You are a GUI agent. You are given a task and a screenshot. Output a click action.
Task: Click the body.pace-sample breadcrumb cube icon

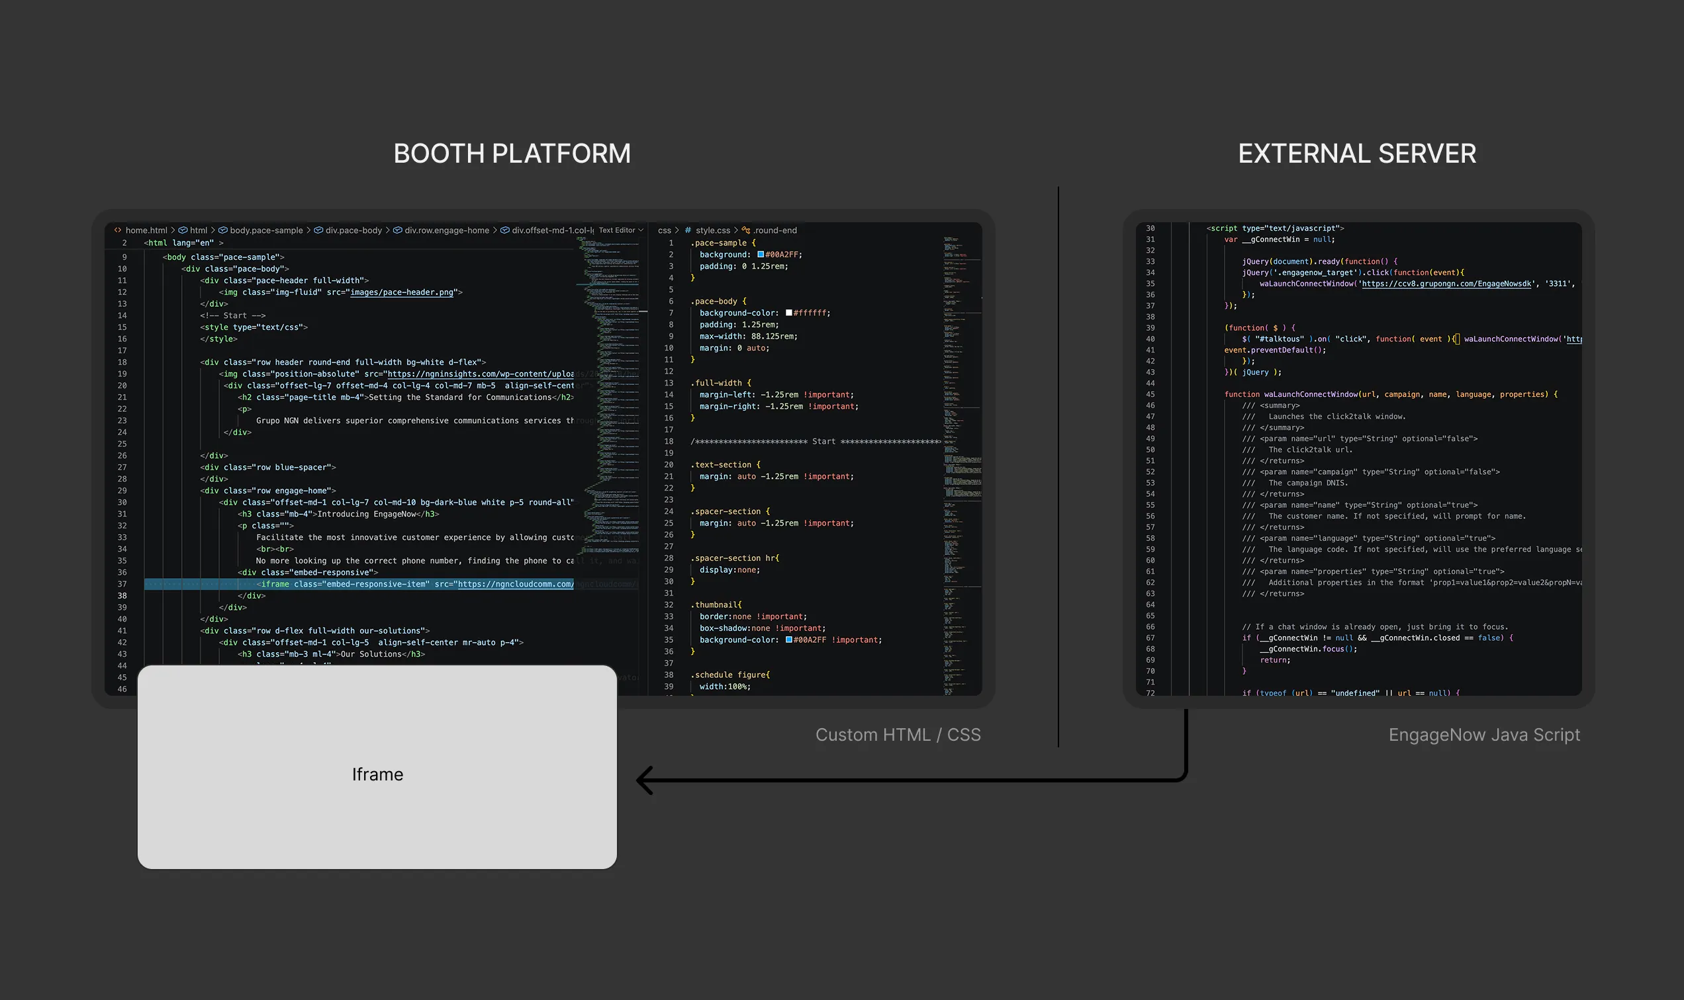(x=222, y=230)
